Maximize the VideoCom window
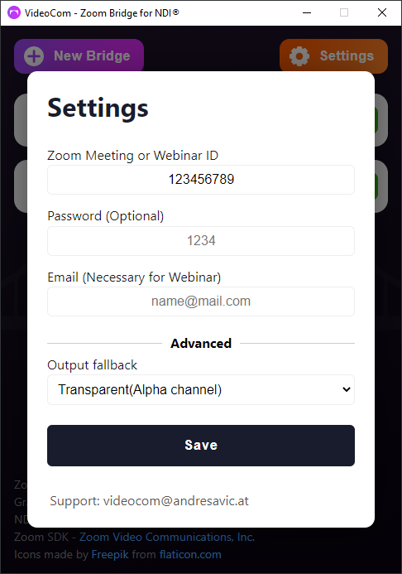Viewport: 402px width, 574px height. pyautogui.click(x=344, y=12)
